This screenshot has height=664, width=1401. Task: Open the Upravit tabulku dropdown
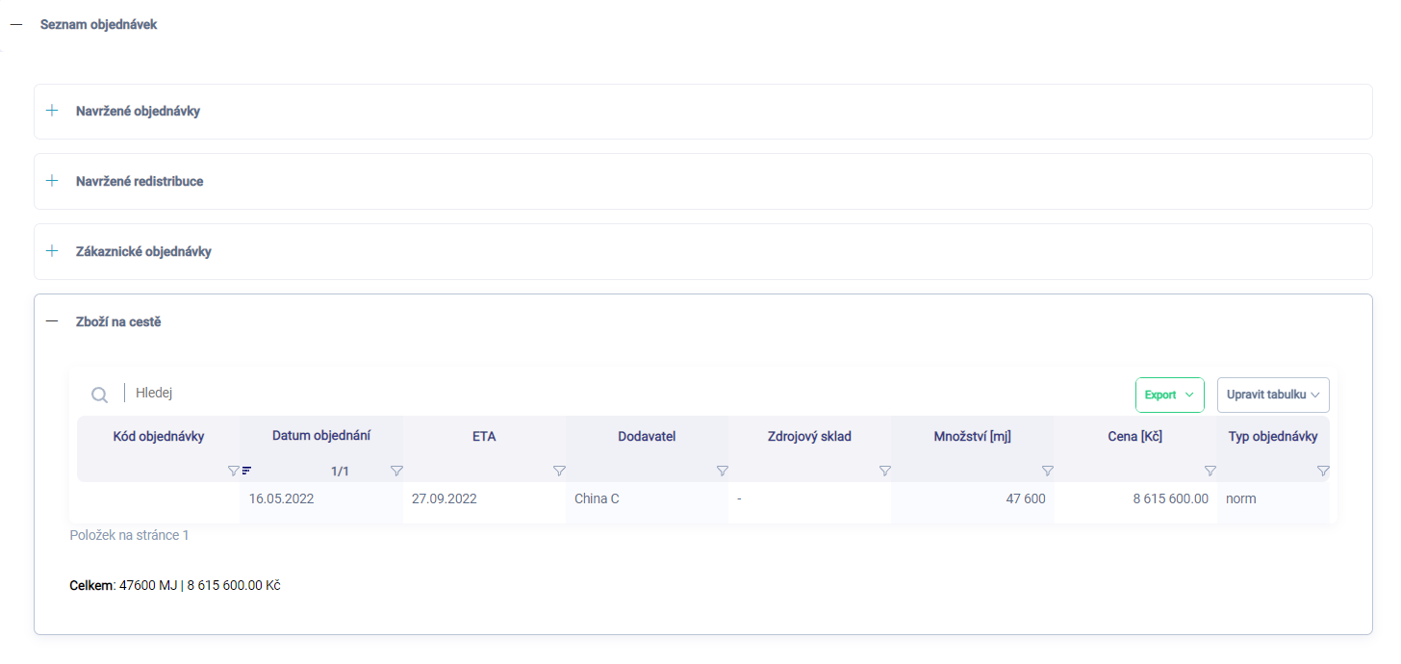1272,395
